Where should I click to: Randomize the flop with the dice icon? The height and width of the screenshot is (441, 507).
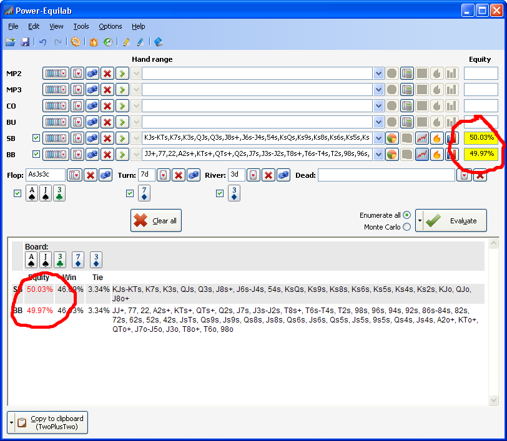pos(106,175)
